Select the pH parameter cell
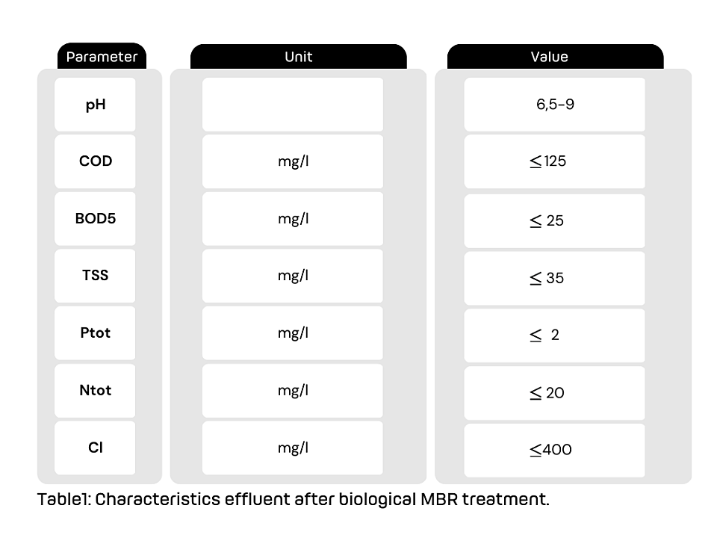 pos(95,105)
